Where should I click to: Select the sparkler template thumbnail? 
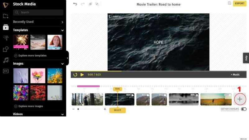[21, 42]
